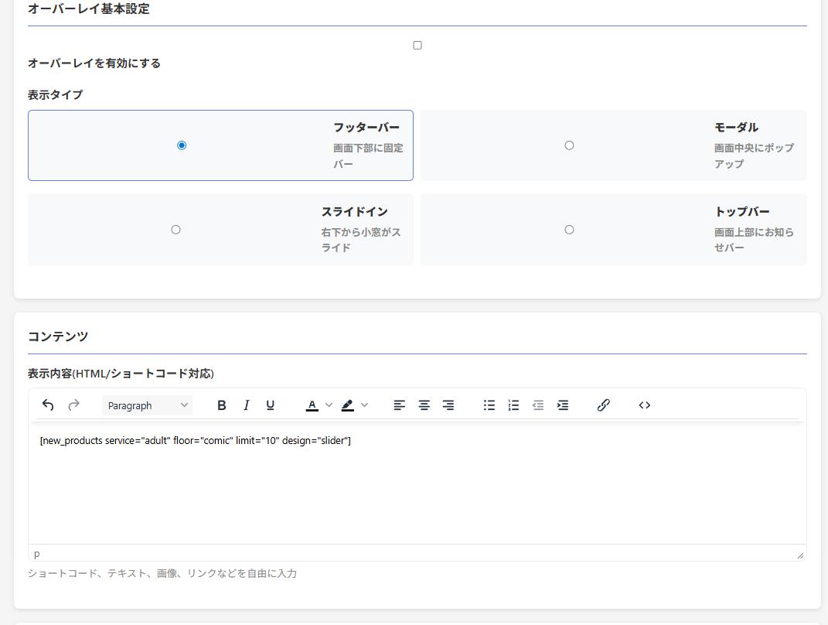828x625 pixels.
Task: Insert a bulleted list
Action: point(489,405)
